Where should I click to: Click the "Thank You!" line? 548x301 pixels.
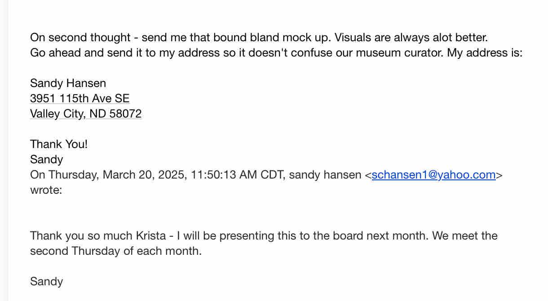point(58,144)
